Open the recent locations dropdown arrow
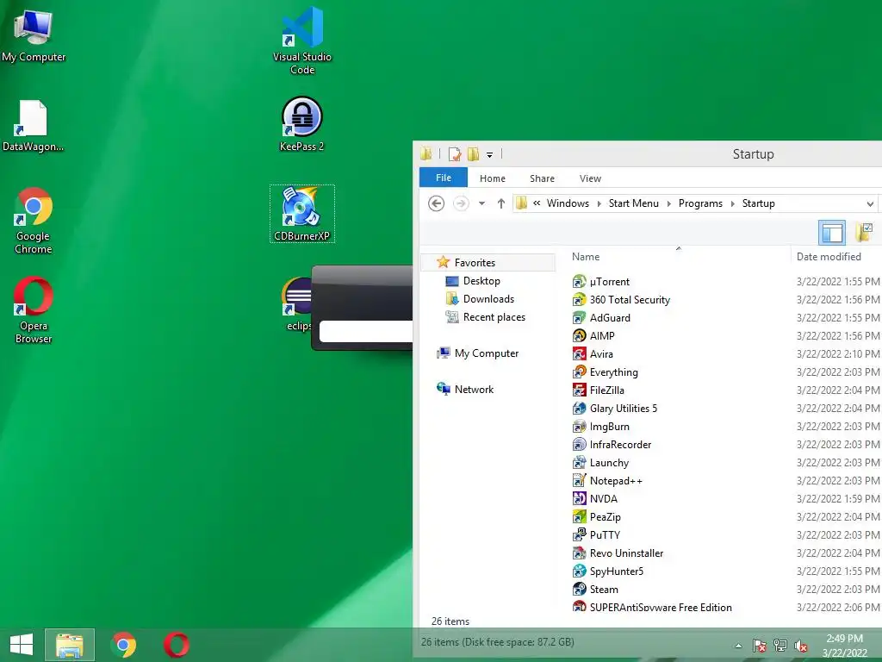The height and width of the screenshot is (662, 882). (x=481, y=203)
